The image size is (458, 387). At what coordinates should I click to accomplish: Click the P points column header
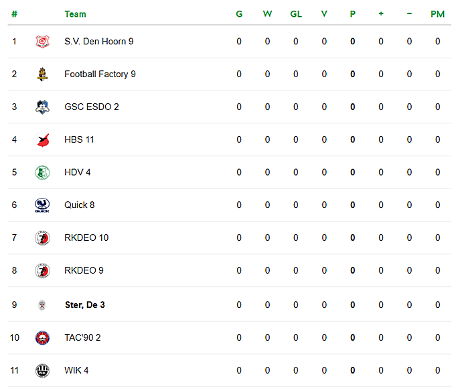pos(353,14)
